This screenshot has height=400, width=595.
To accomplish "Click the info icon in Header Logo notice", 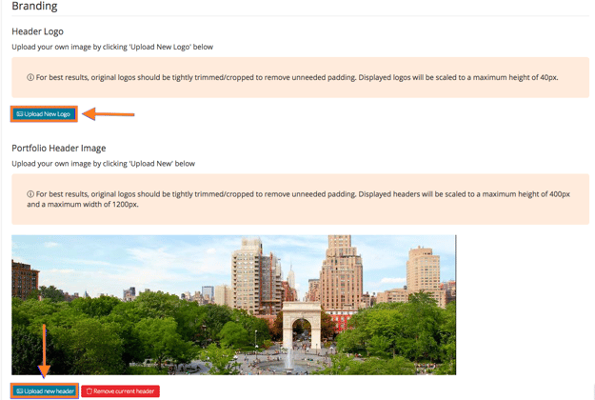I will pos(30,77).
